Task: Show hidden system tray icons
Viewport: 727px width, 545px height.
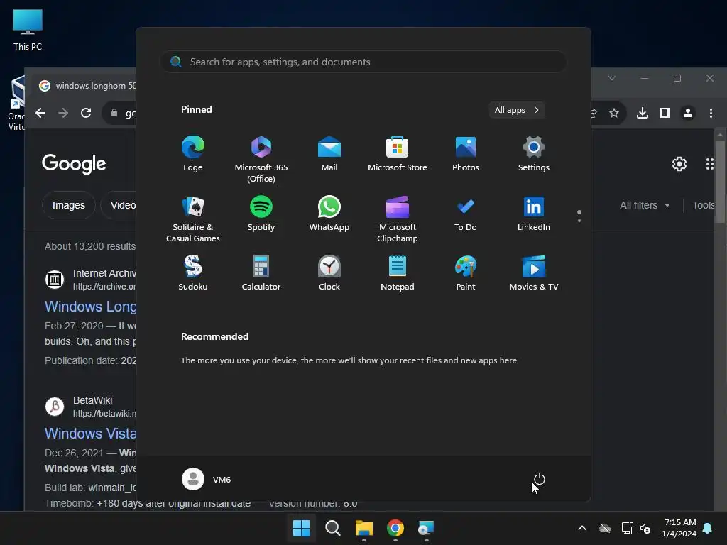Action: click(x=582, y=528)
